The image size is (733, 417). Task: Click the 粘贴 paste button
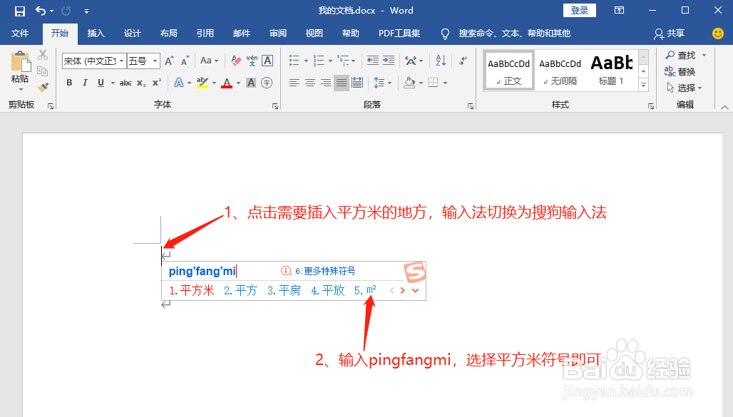pyautogui.click(x=20, y=71)
